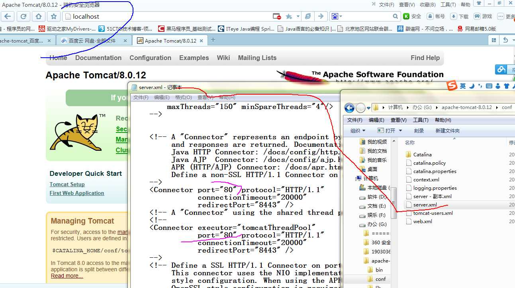Click the browser back arrow button
515x288 pixels.
(x=8, y=16)
